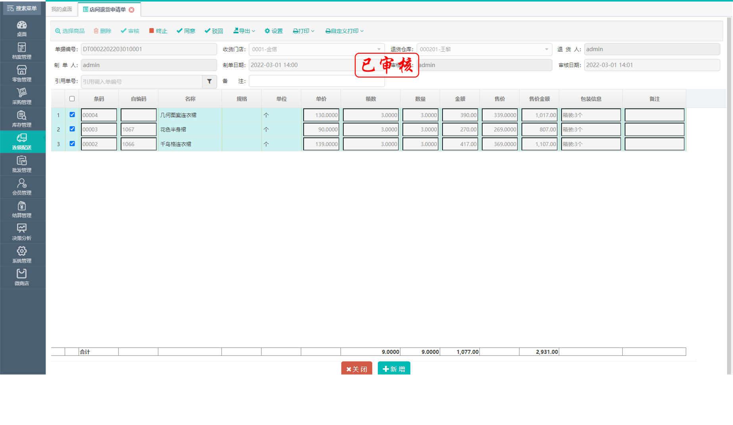The width and height of the screenshot is (733, 425).
Task: Click 自编码 cell 1067
Action: 139,129
